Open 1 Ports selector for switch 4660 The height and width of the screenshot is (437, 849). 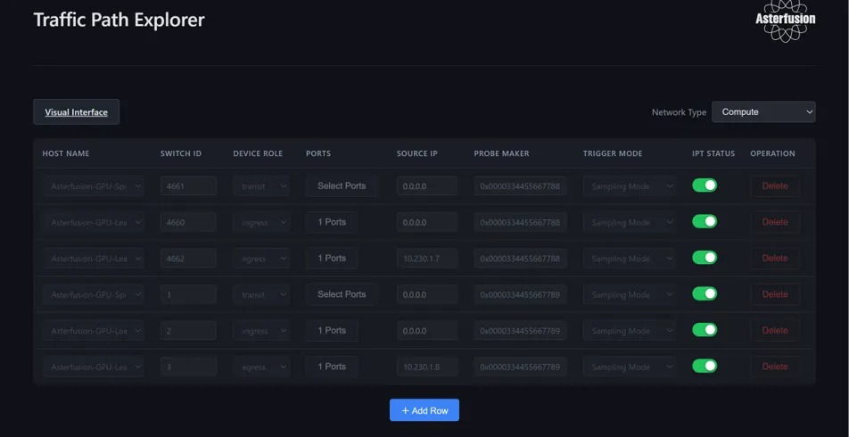click(332, 222)
